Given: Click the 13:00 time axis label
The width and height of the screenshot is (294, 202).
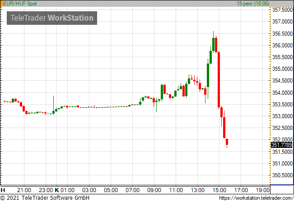Looking at the screenshot, I should point(198,190).
